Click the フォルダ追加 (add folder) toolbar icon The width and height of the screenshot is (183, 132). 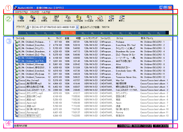pos(78,19)
